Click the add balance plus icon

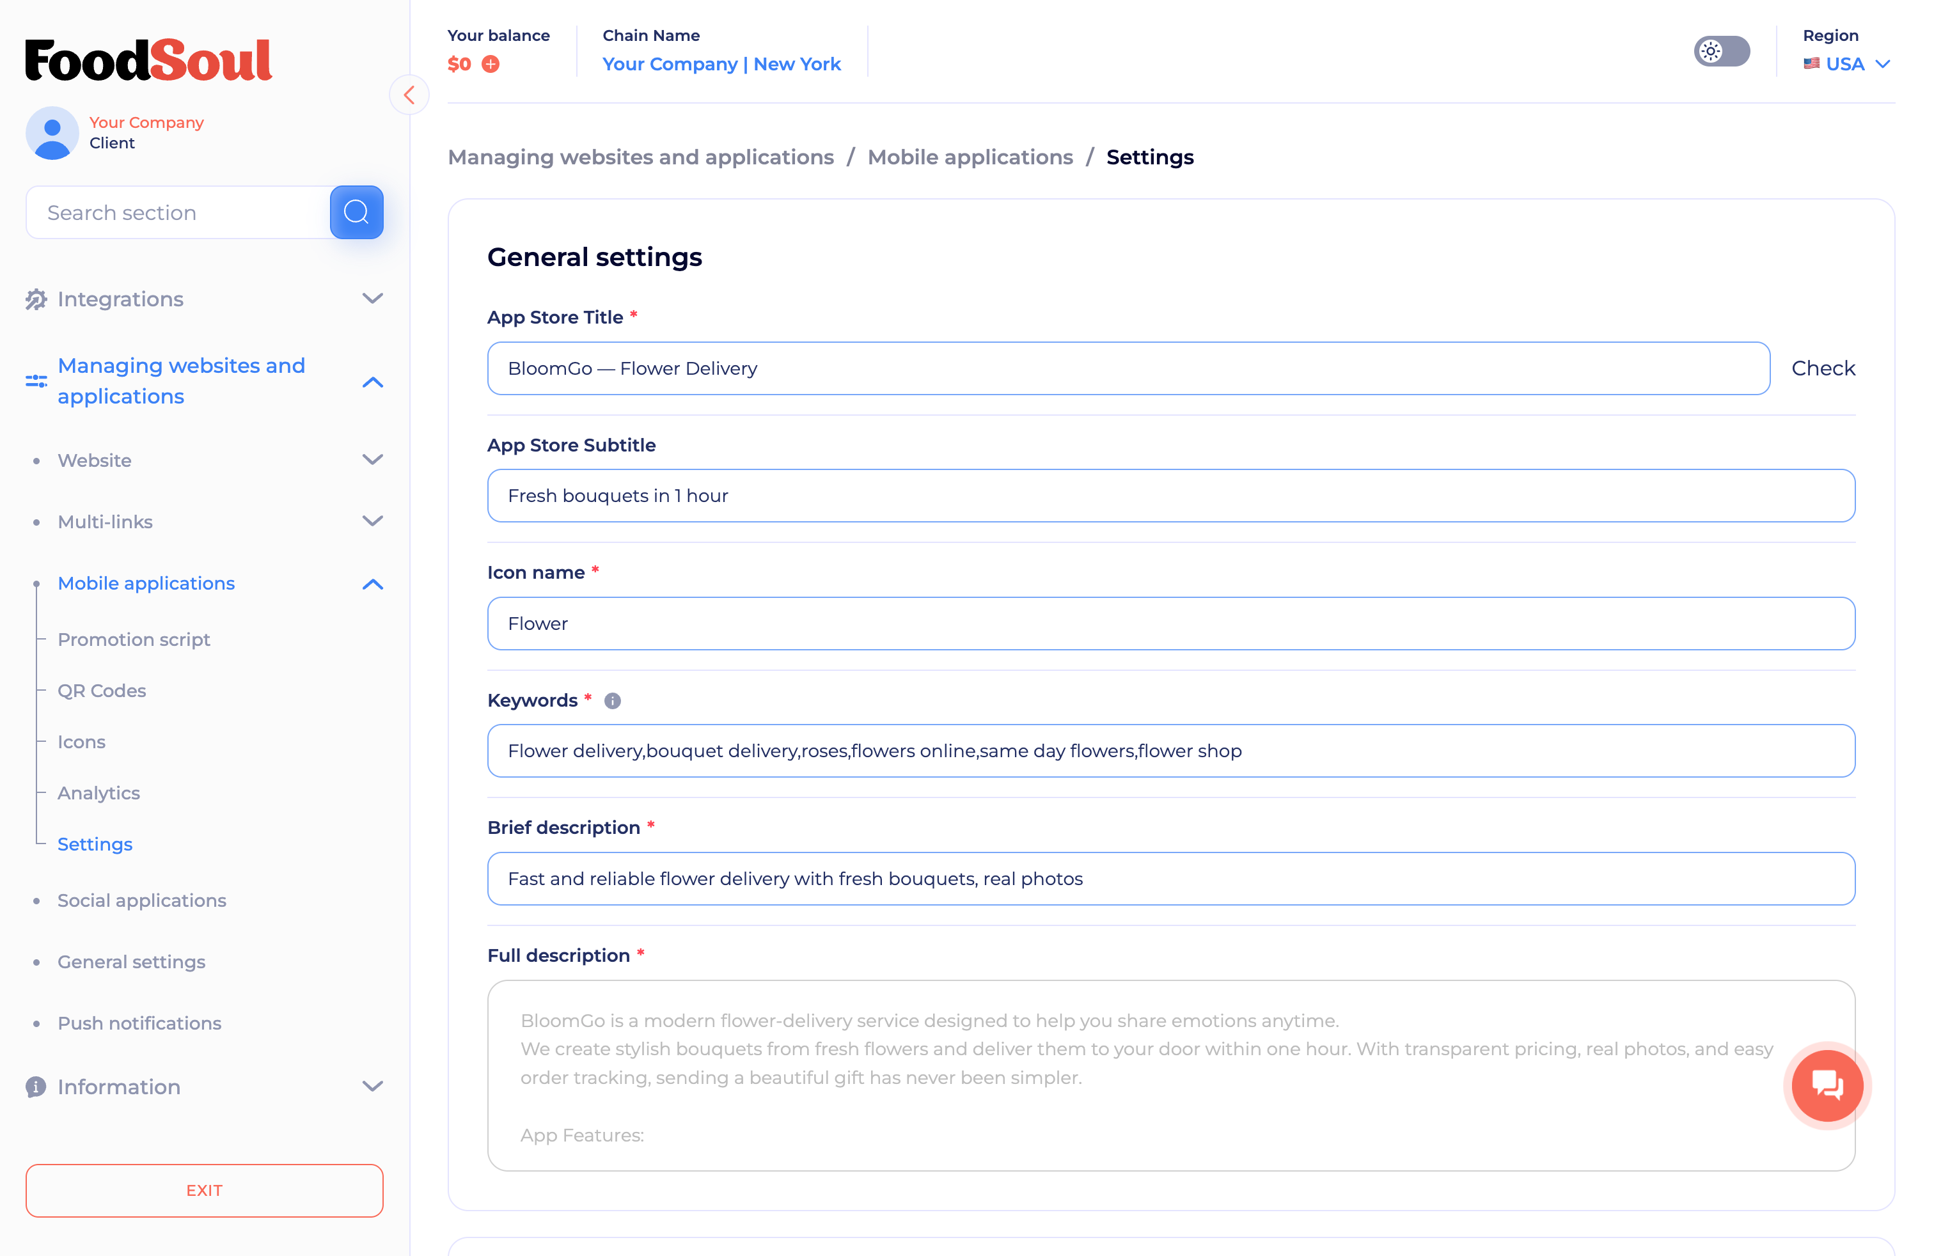point(491,64)
